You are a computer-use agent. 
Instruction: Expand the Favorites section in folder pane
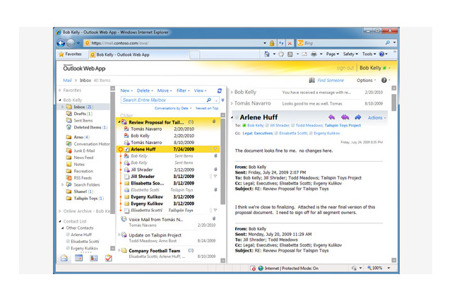click(x=60, y=90)
